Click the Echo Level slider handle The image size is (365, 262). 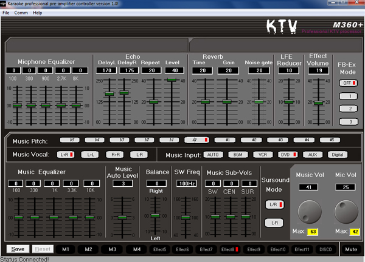(173, 79)
